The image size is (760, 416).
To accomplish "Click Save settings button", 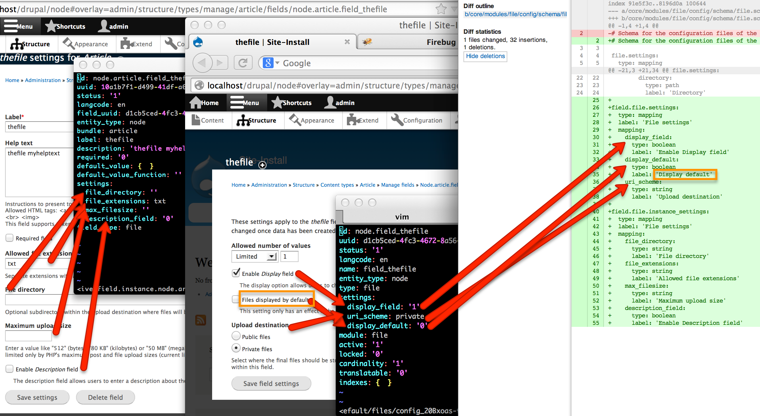I will click(x=37, y=397).
